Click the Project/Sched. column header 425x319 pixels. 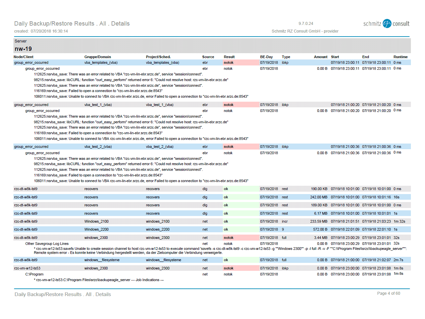tap(158, 57)
